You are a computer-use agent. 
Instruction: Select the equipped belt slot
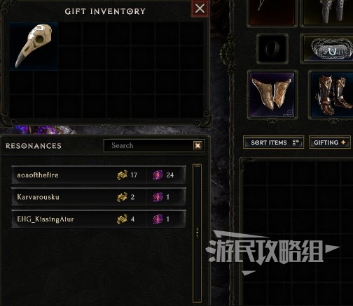coord(327,48)
